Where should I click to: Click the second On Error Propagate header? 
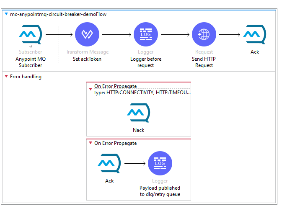(x=115, y=143)
